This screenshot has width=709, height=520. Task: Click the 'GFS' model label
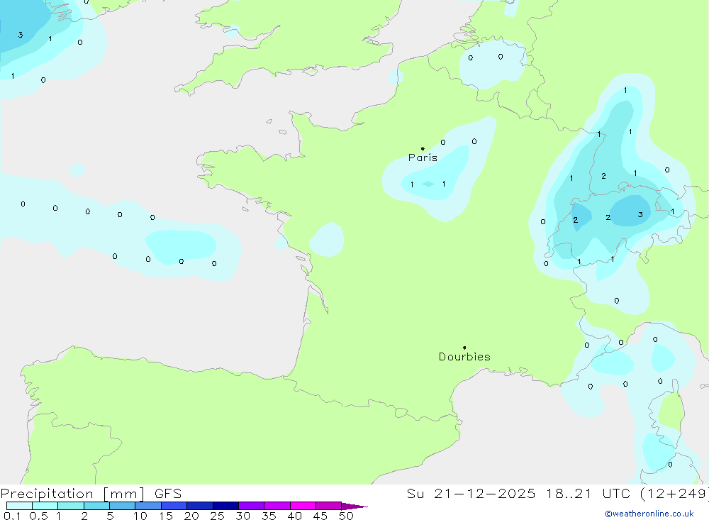168,494
